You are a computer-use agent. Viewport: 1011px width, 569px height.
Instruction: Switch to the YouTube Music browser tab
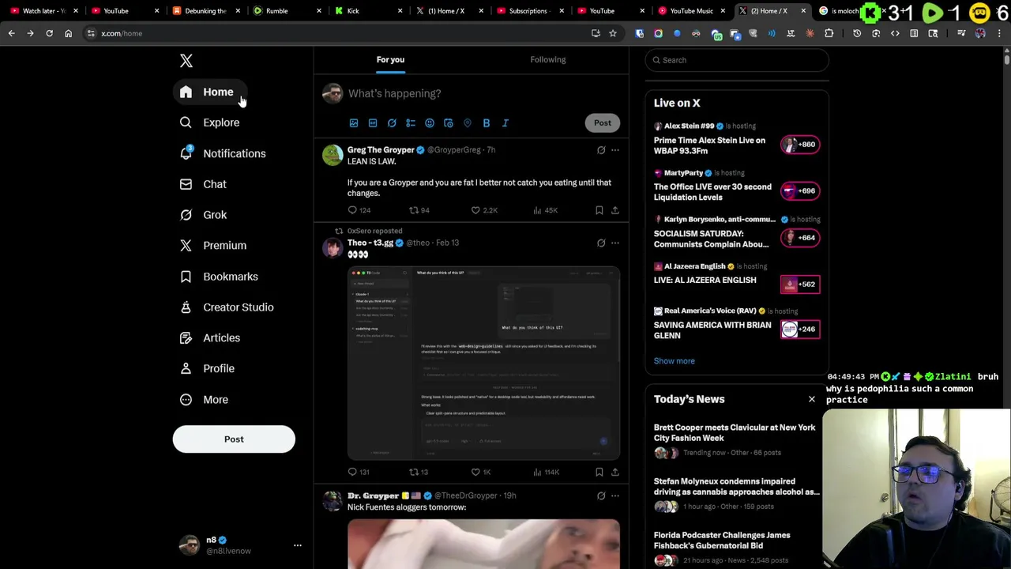(x=691, y=11)
